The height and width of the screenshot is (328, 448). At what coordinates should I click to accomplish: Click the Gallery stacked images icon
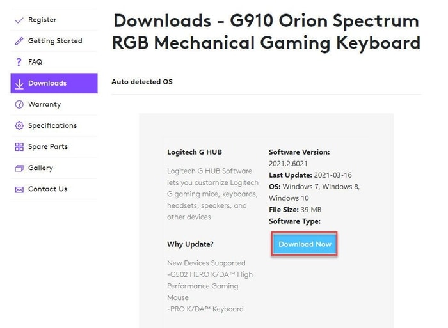[19, 168]
